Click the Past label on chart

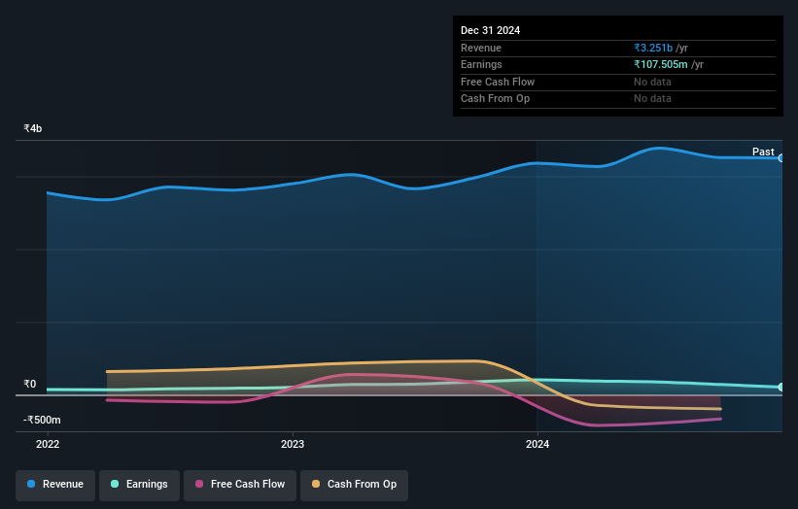click(x=763, y=152)
